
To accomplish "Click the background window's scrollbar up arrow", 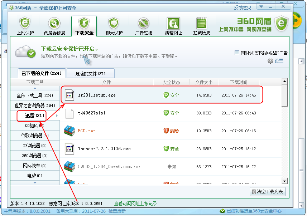I will pos(302,62).
